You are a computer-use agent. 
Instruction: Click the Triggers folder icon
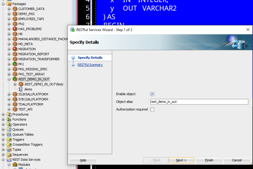(9, 139)
